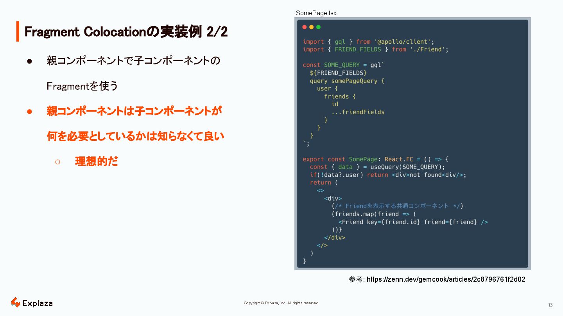Click the '何を必要としているかは知らなくて良い' line
Viewport: 563px width, 316px height.
tap(135, 136)
